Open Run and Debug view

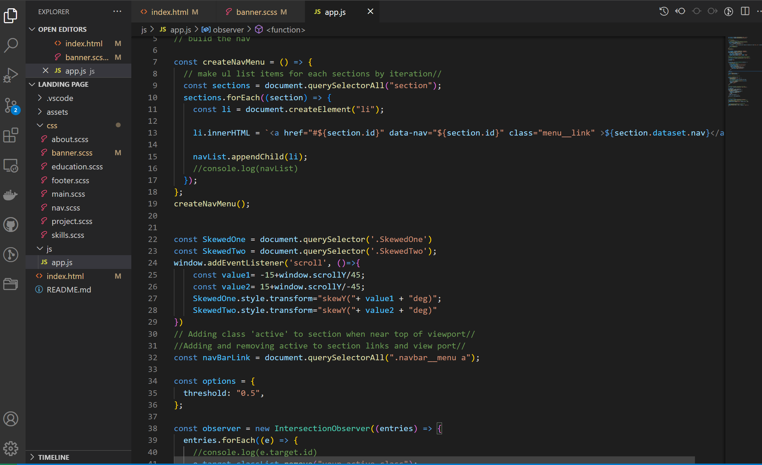[11, 75]
